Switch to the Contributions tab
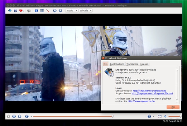 [117, 64]
